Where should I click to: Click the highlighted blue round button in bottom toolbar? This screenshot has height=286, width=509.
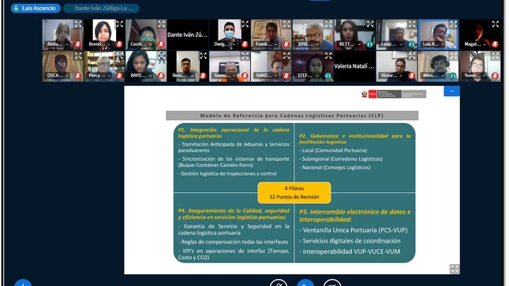(x=305, y=283)
